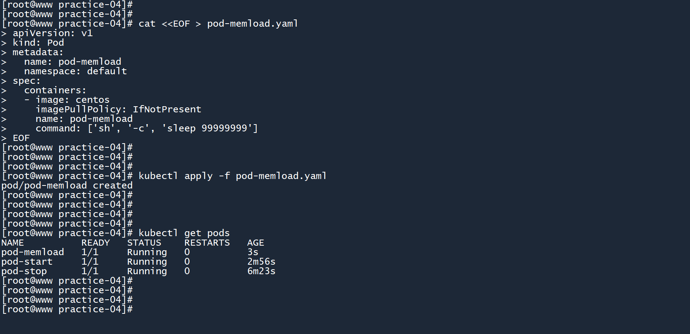
Task: Click the 'pod/pod-memload created' output line
Action: point(67,185)
